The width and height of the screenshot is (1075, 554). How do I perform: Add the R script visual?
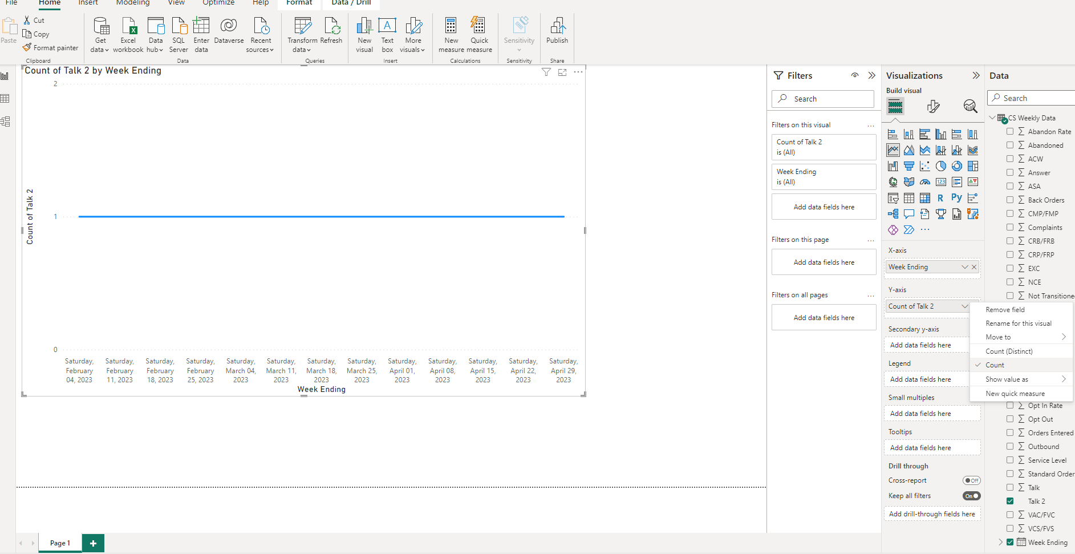[941, 198]
